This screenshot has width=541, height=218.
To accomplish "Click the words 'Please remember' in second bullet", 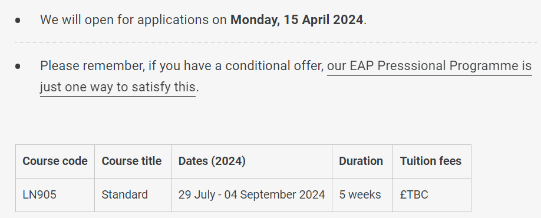I will coord(92,65).
